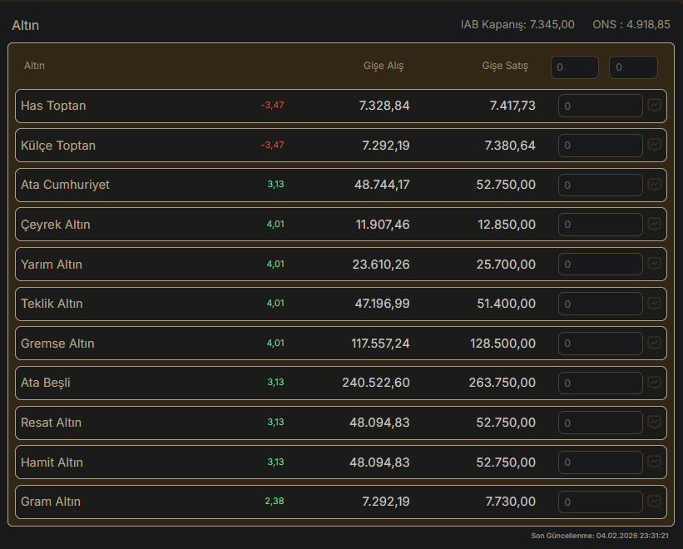The width and height of the screenshot is (683, 549).
Task: Select the Gram Altın quantity input
Action: click(x=600, y=502)
